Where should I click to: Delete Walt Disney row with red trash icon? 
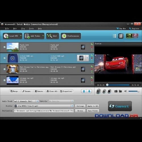[92, 69]
